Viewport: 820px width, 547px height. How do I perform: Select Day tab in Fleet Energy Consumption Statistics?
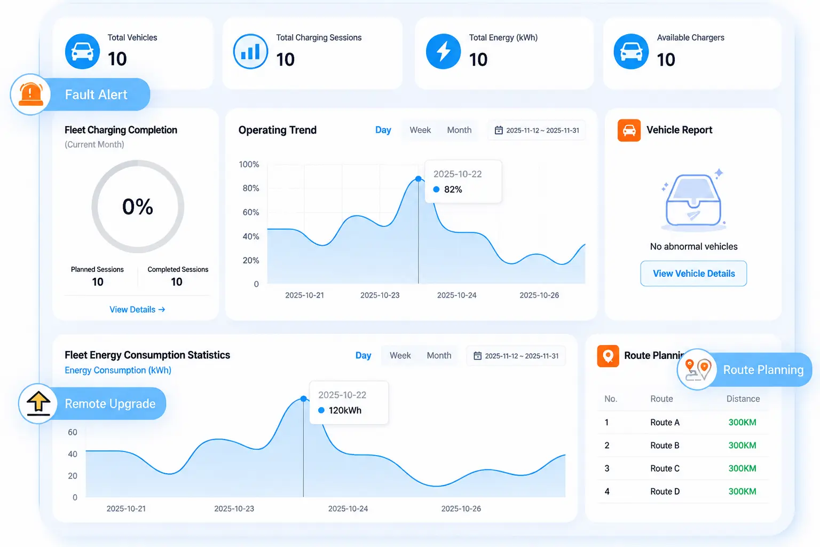(363, 355)
